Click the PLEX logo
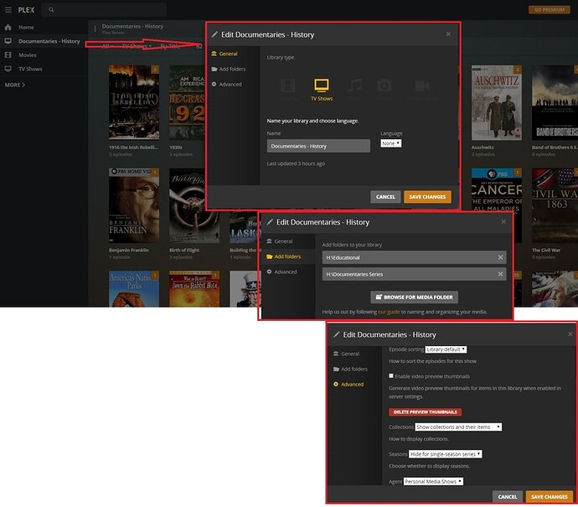This screenshot has width=578, height=507. [26, 10]
